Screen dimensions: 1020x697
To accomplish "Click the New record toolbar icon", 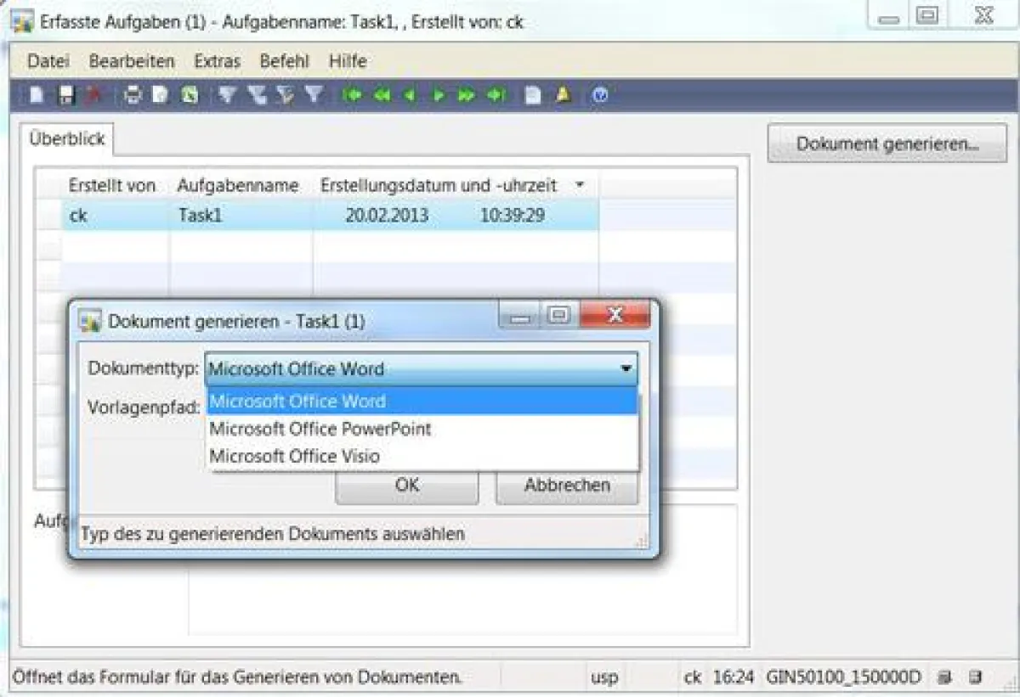I will coord(36,96).
